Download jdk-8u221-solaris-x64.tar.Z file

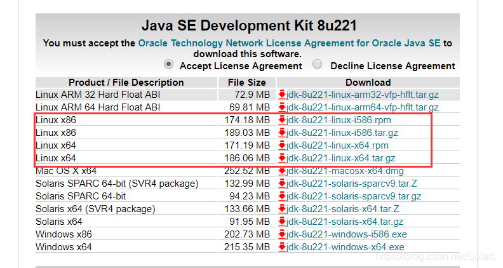pos(343,209)
